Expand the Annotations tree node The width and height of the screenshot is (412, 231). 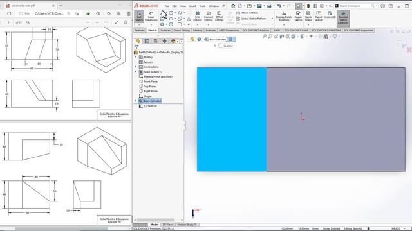[136, 67]
